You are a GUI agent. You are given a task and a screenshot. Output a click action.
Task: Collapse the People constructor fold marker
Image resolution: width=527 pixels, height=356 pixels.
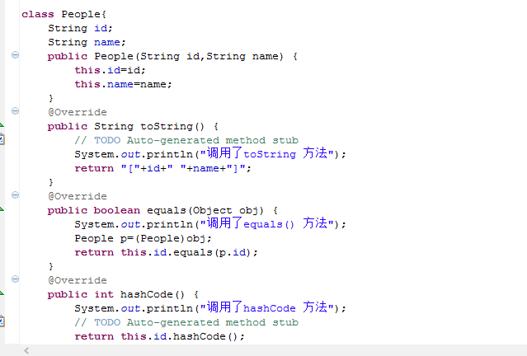15,54
